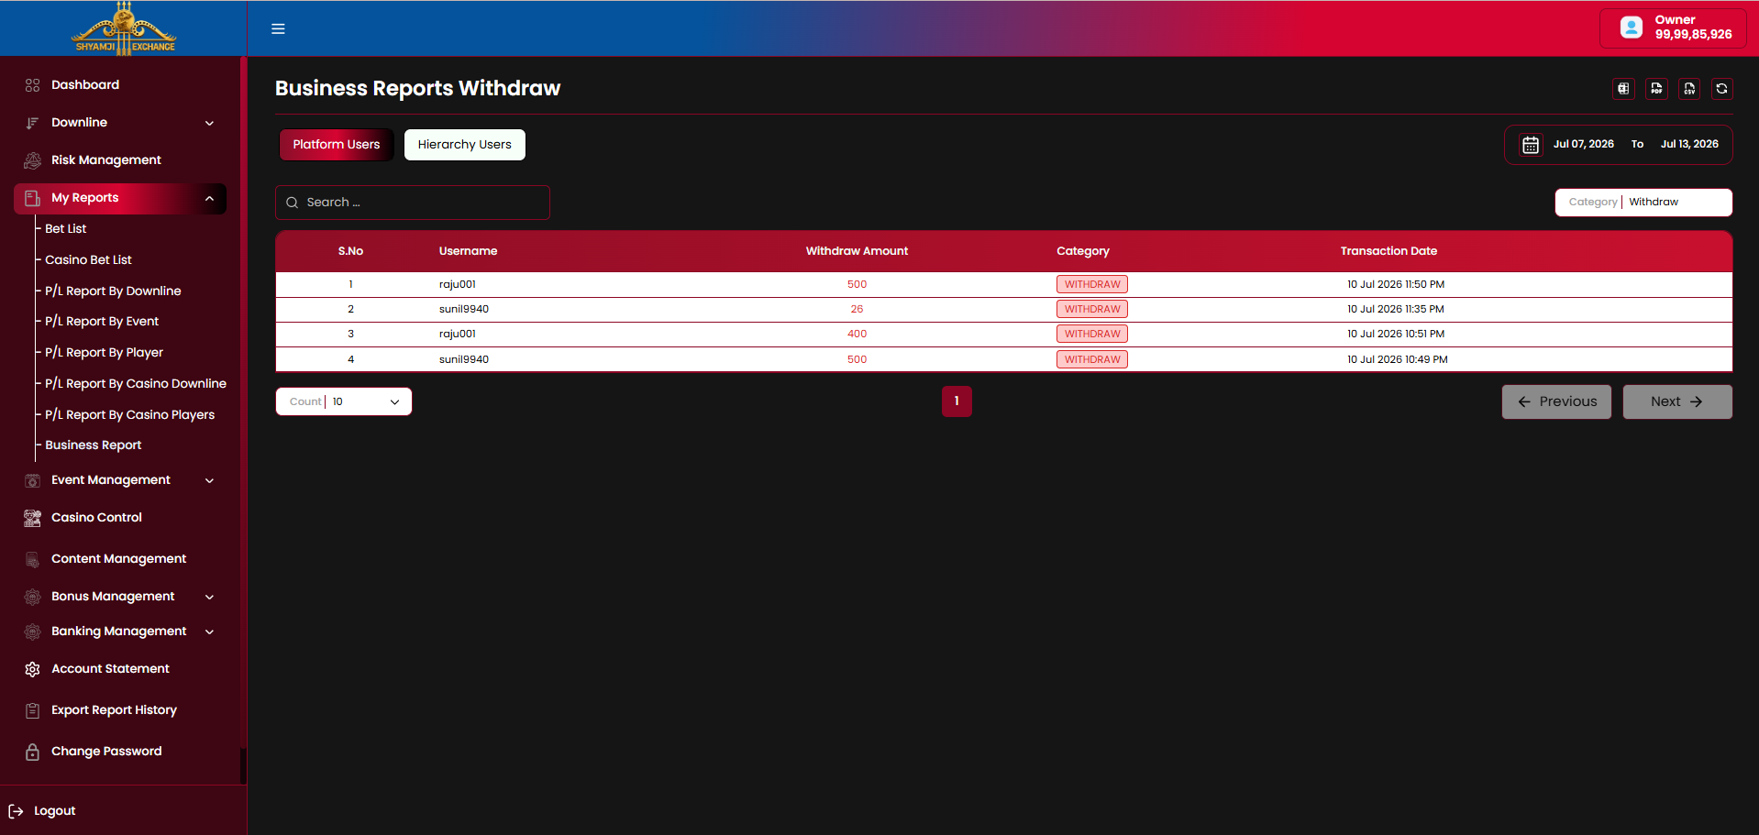Click the search magnifier icon
The height and width of the screenshot is (835, 1759).
[292, 203]
